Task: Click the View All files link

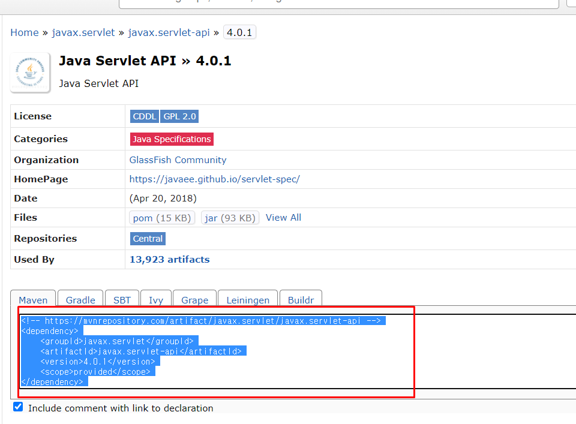Action: point(283,218)
